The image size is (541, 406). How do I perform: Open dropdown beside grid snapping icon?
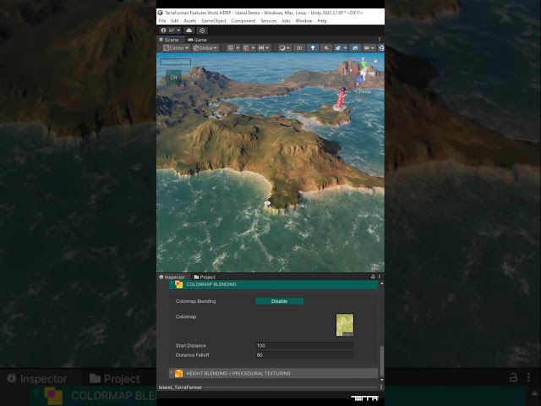click(x=253, y=48)
